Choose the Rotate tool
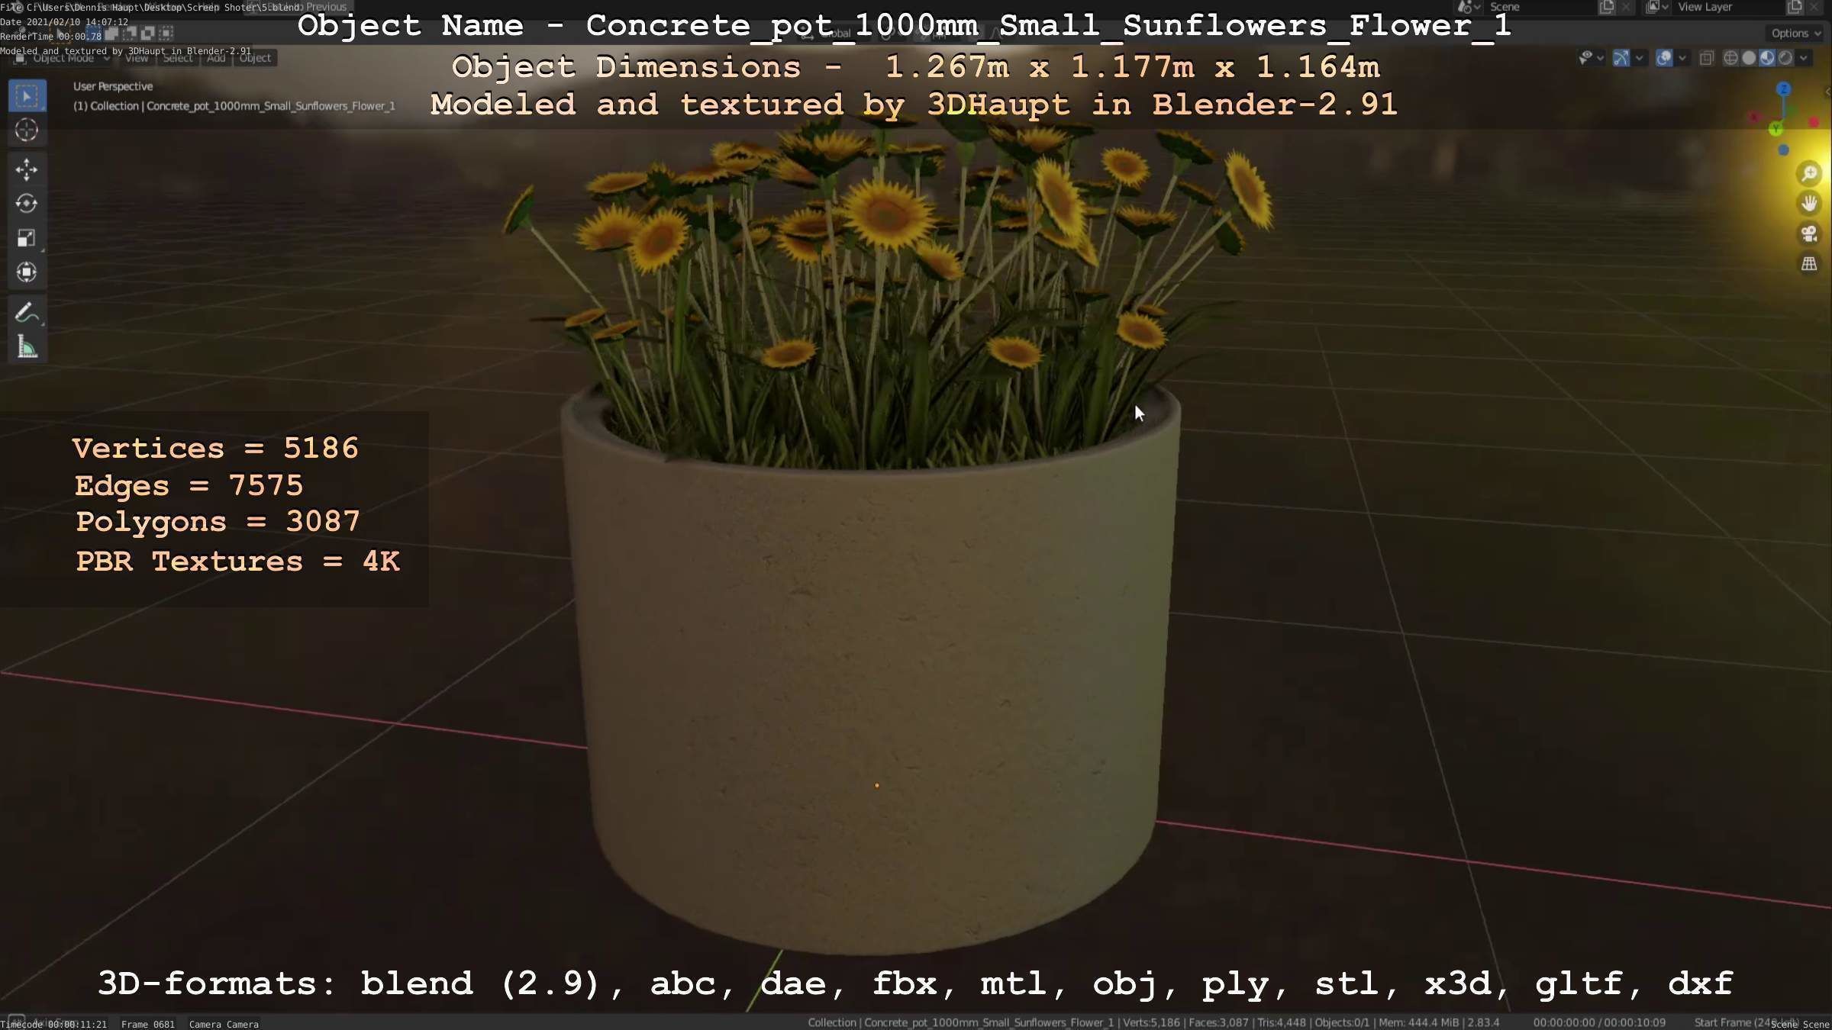1832x1030 pixels. 27,204
